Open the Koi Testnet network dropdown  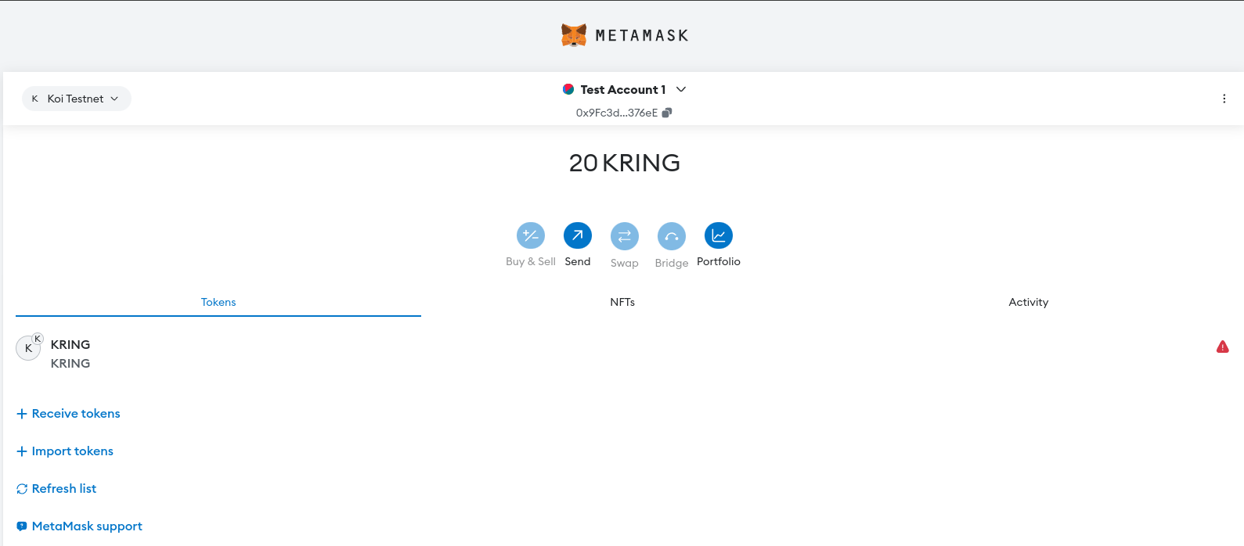point(76,99)
